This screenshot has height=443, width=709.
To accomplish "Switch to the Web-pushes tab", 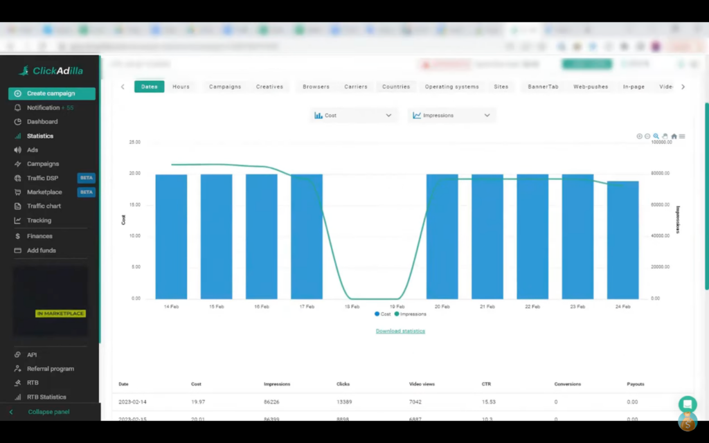I will click(591, 87).
